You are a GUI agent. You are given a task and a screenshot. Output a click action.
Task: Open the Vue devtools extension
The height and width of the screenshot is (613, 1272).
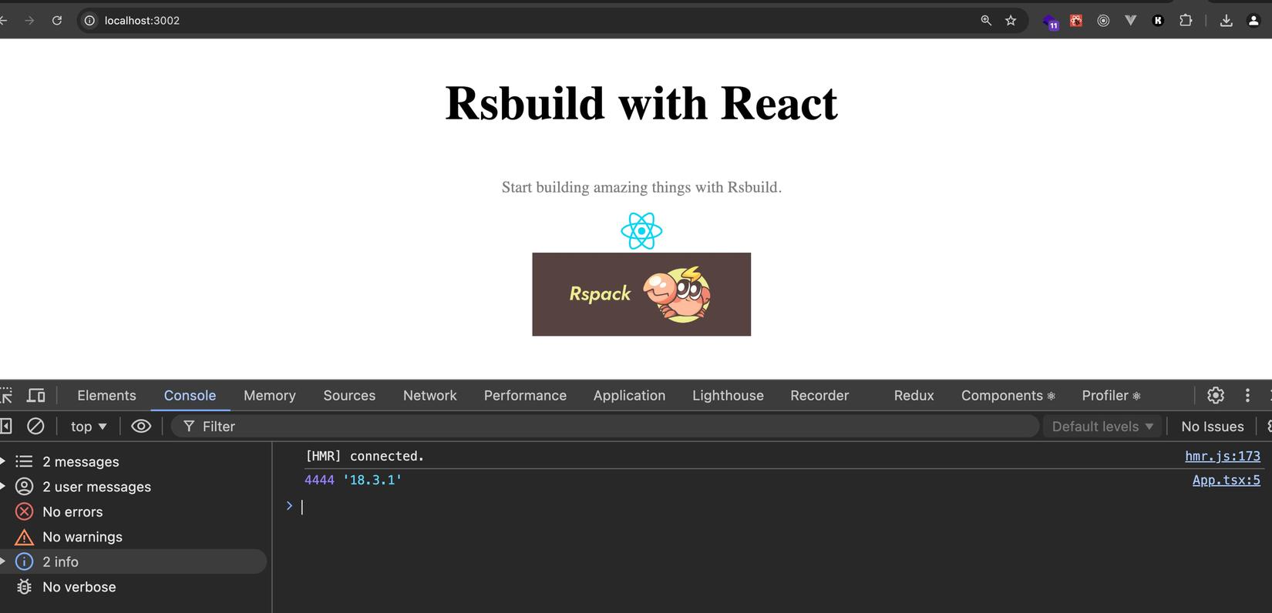click(x=1130, y=21)
